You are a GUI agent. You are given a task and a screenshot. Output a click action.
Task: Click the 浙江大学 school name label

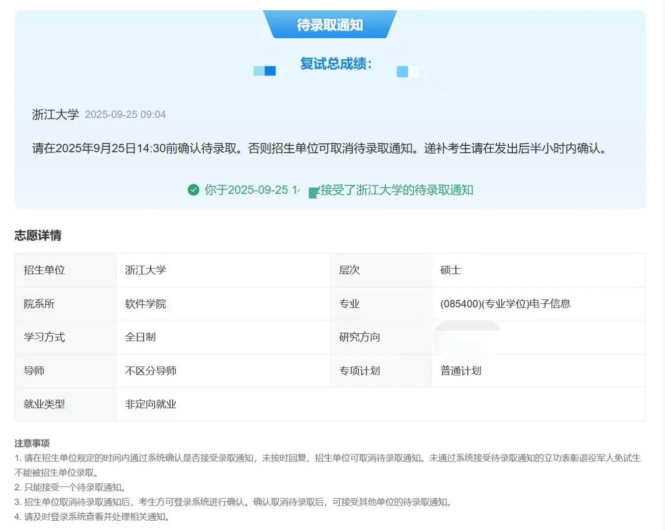[54, 114]
